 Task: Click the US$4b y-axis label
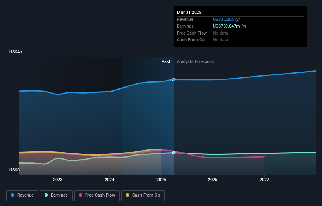[x=16, y=52]
